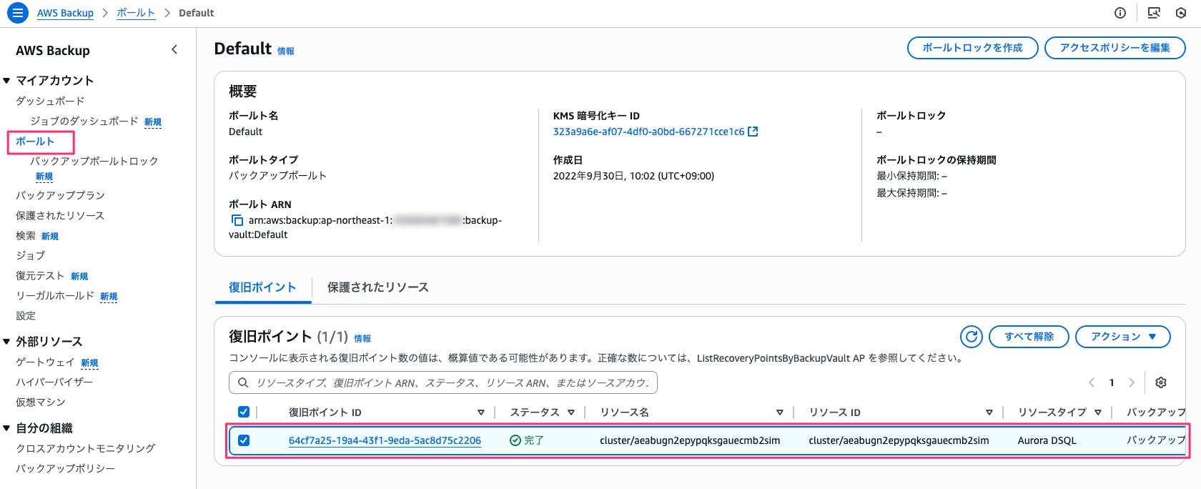This screenshot has width=1201, height=489.
Task: Open recovery point 64cf7a25-19a4-43f1 link
Action: [x=385, y=440]
